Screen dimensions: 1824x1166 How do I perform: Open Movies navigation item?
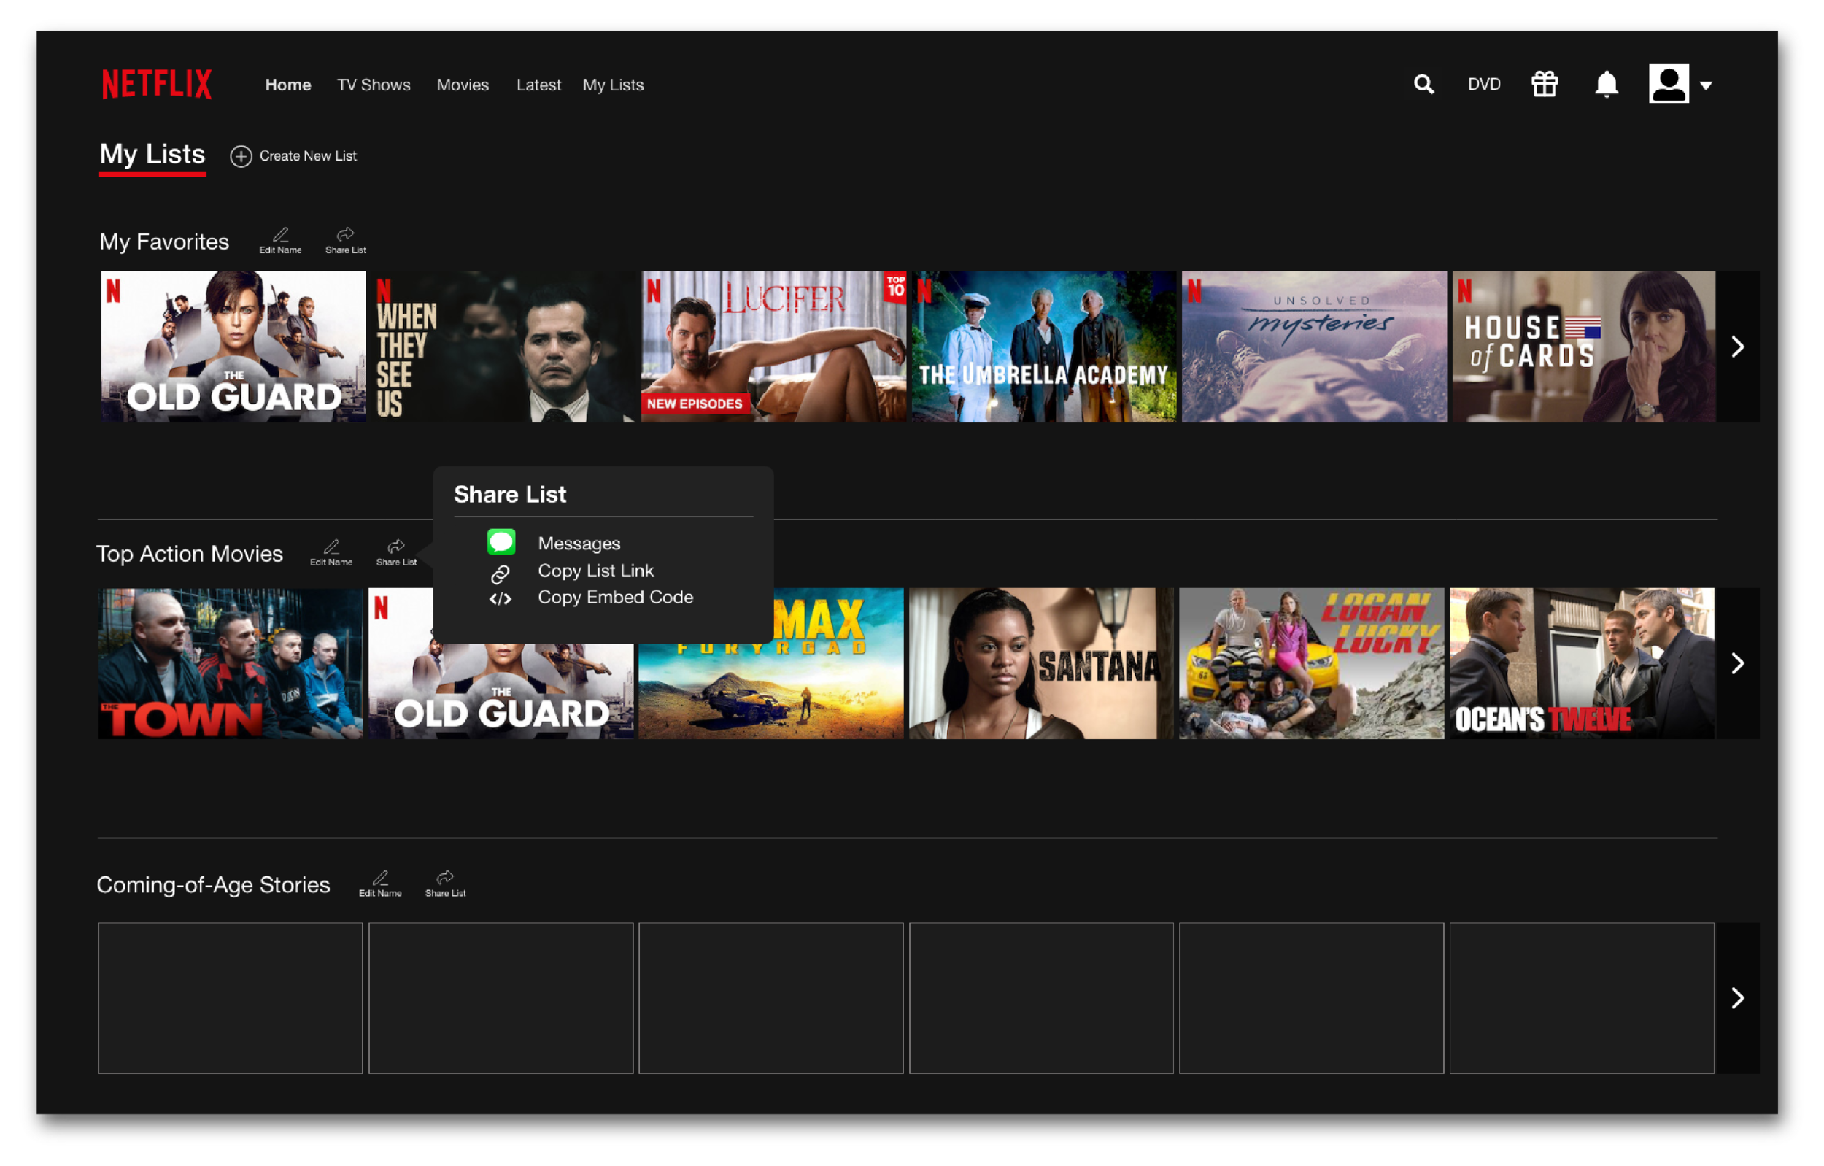[463, 85]
